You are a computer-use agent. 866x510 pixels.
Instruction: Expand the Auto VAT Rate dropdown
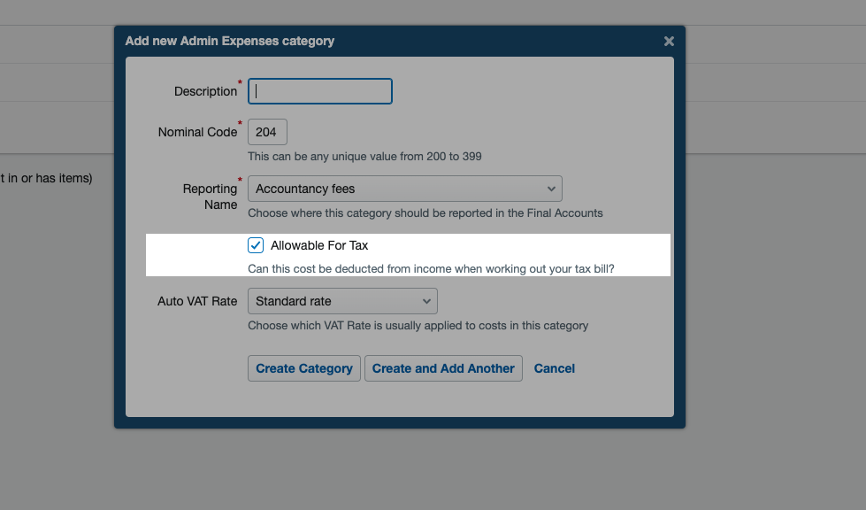342,301
